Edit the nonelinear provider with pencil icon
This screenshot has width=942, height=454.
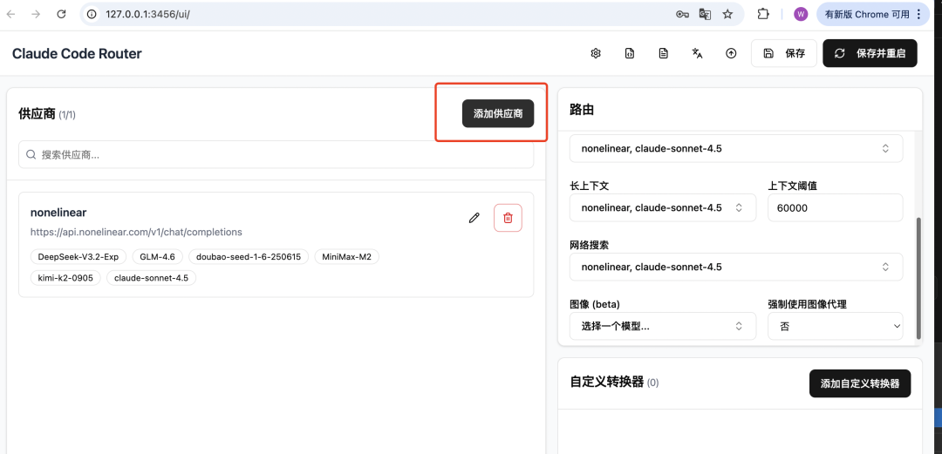[474, 218]
